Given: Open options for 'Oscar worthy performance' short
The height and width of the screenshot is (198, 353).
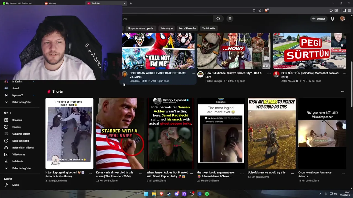Looking at the screenshot, I should click(343, 174).
